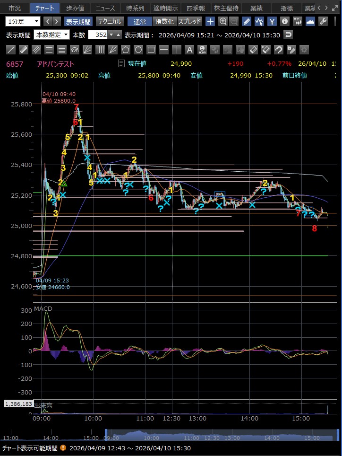342x456 pixels.
Task: Expand the 本数指定 period dropdown
Action: click(52, 35)
